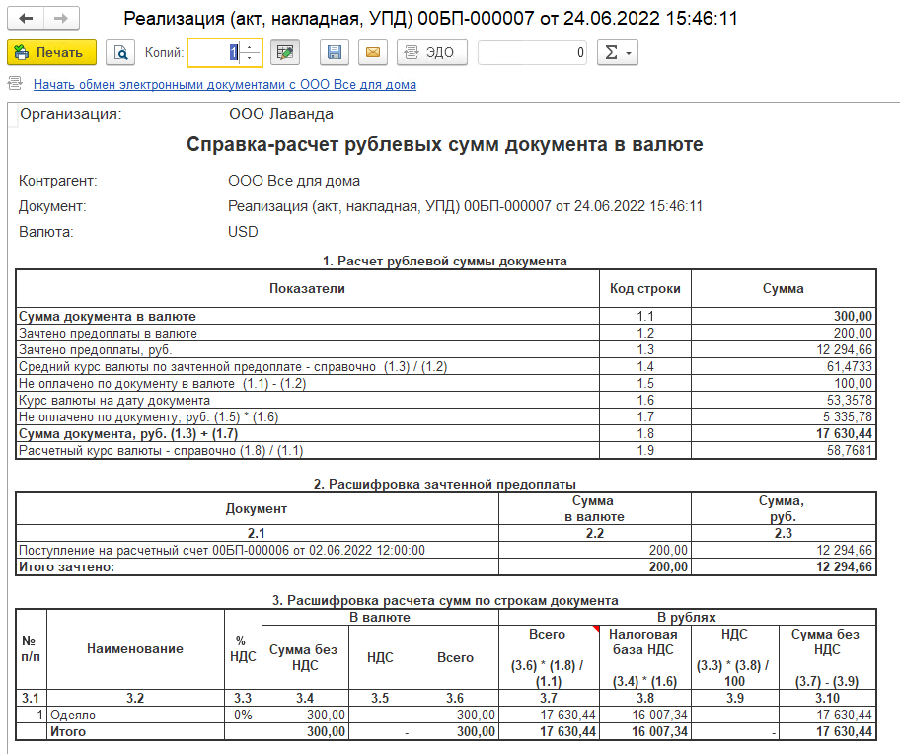Click Налоговая база НДС column header
The width and height of the screenshot is (900, 754).
coord(645,657)
